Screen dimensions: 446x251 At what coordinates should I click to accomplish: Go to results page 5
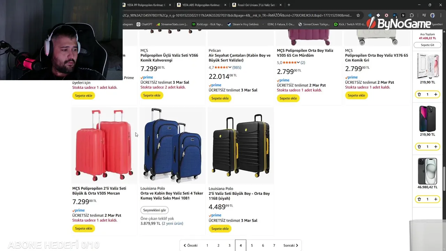[252, 245]
